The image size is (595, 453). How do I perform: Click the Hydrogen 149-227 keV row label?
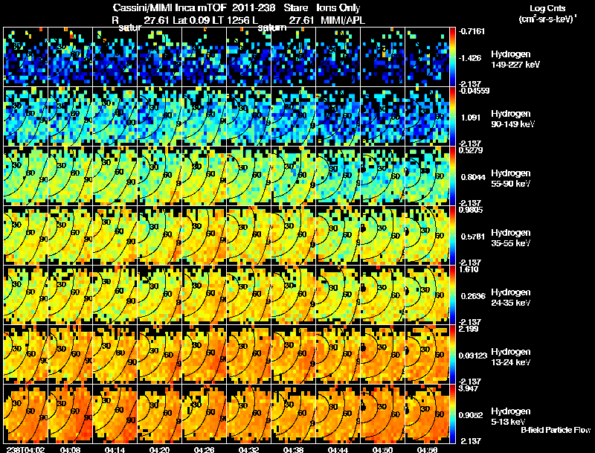click(515, 60)
